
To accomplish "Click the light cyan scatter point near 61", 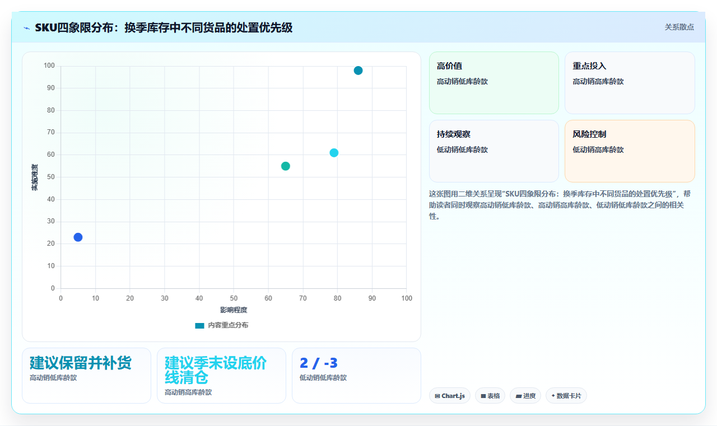I will tap(334, 153).
